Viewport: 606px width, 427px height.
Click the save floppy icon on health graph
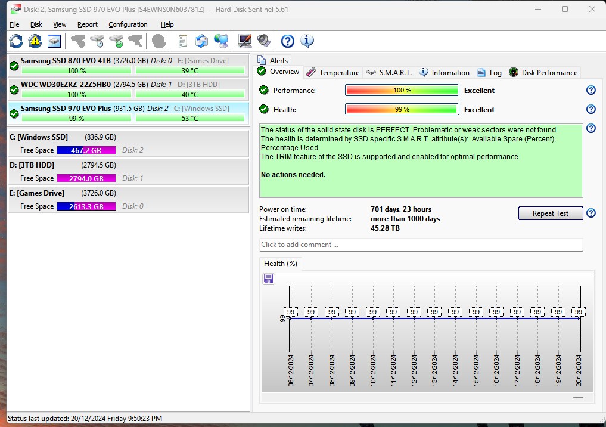[x=269, y=279]
